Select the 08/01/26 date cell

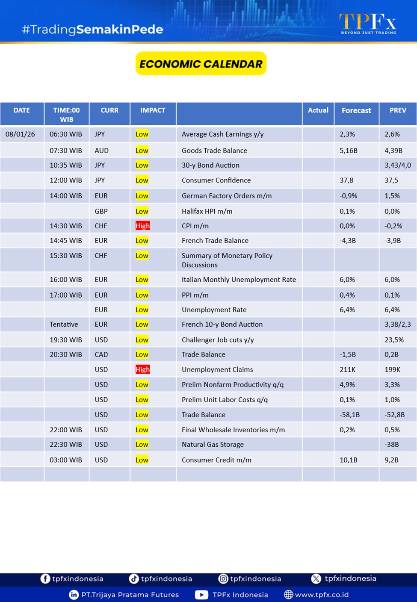click(21, 134)
